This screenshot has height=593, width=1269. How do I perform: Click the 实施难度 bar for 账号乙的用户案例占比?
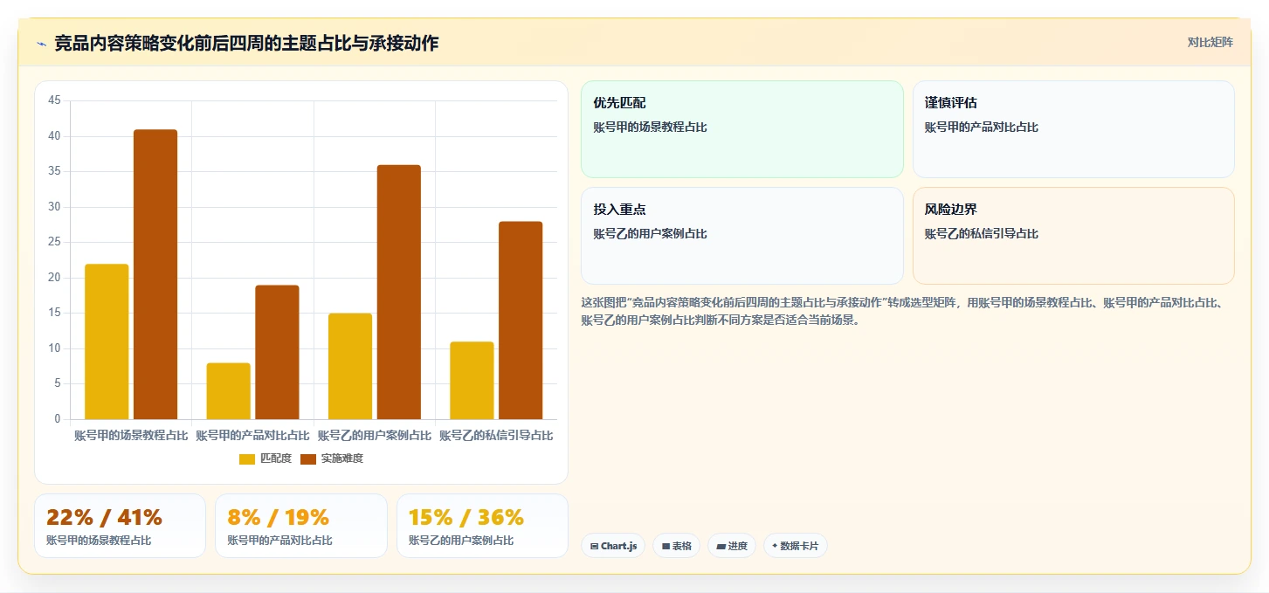399,292
